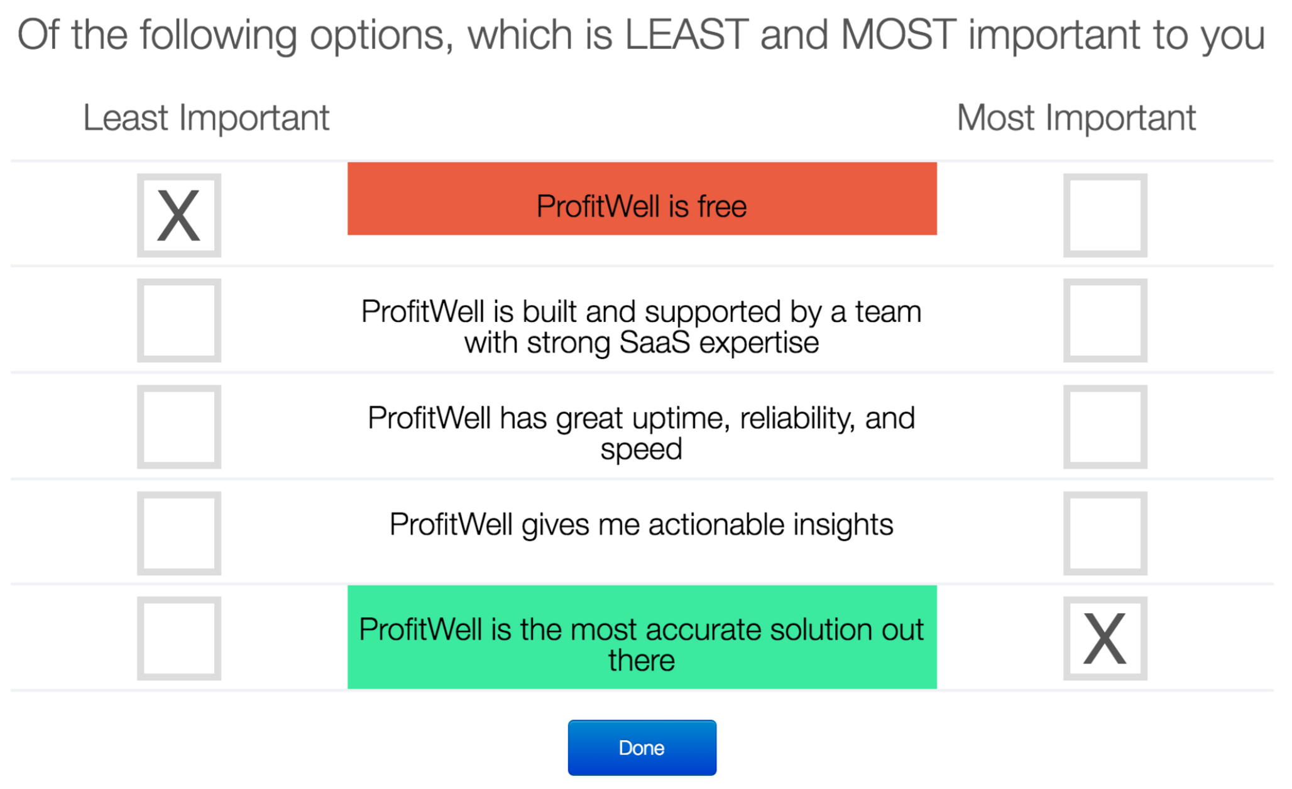
Task: Mark most accurate solution as Least Important
Action: (x=179, y=638)
